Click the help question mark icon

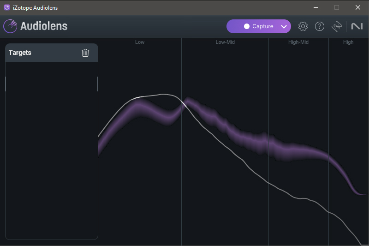coord(320,26)
